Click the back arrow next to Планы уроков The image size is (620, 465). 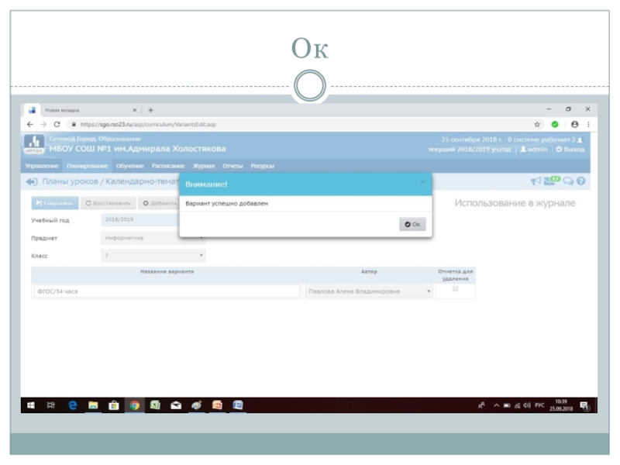point(32,181)
